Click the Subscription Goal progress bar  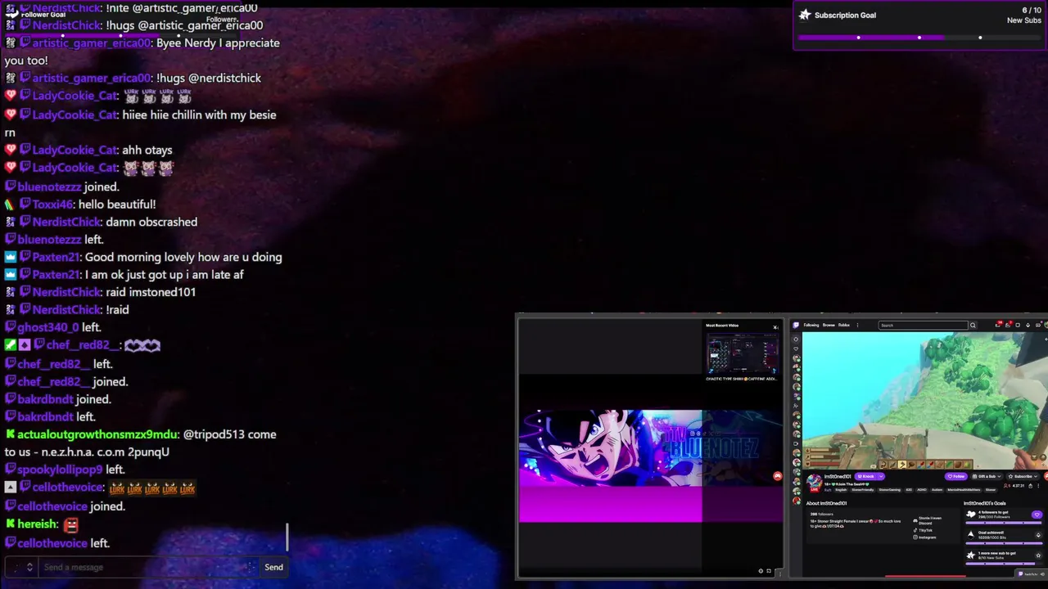[919, 38]
